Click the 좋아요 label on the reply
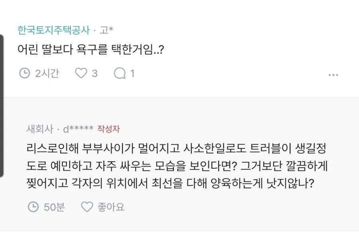 [x=111, y=207]
